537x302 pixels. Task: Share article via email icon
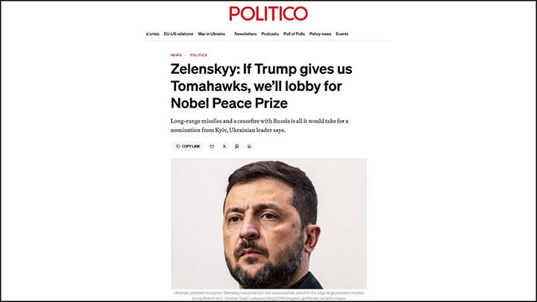click(x=212, y=146)
